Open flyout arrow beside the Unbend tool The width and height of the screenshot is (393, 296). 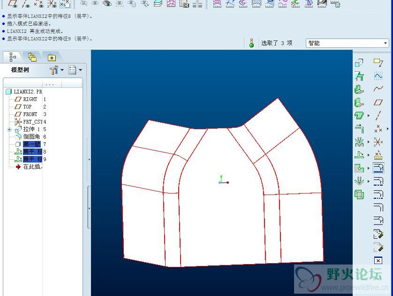369,155
